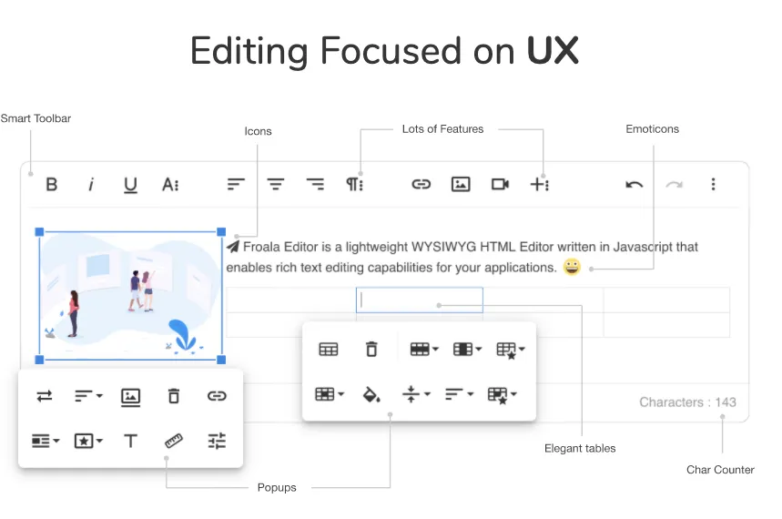Open the more text options dropdown
Image resolution: width=782 pixels, height=519 pixels.
coord(170,184)
